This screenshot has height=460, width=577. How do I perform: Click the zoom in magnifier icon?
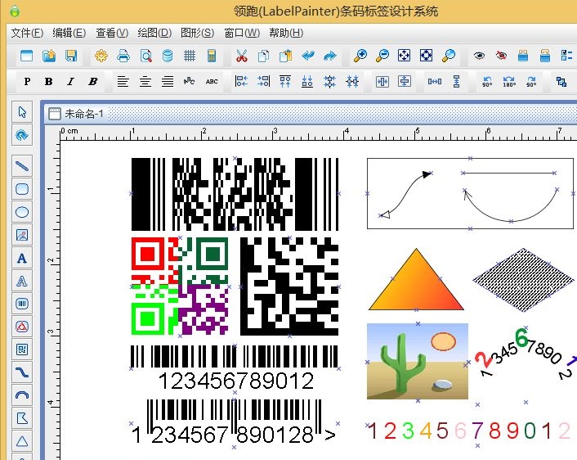pos(360,56)
